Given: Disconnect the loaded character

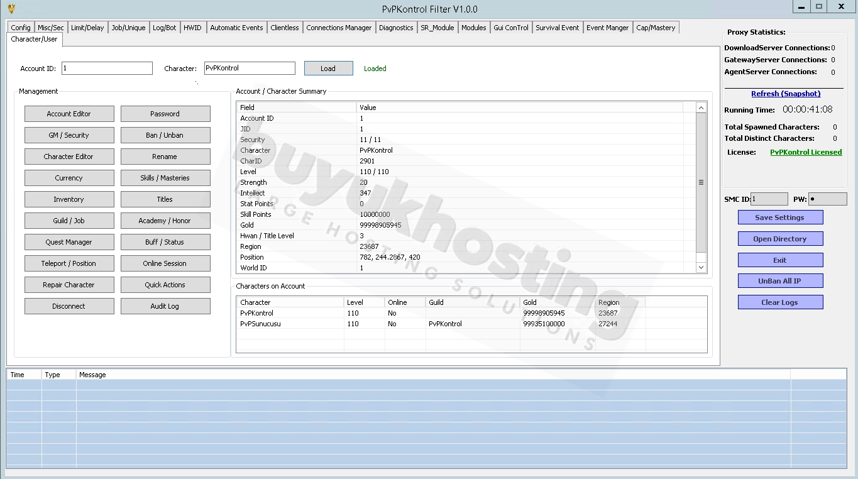Looking at the screenshot, I should tap(69, 306).
